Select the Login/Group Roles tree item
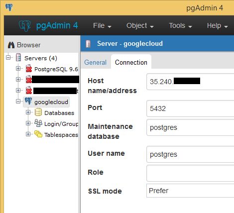Screen dimensions: 234x213 [61, 124]
